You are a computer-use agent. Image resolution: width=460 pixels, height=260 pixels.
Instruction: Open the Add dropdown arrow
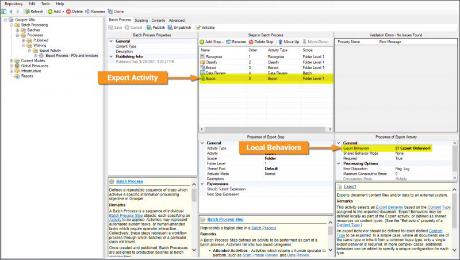tap(63, 12)
